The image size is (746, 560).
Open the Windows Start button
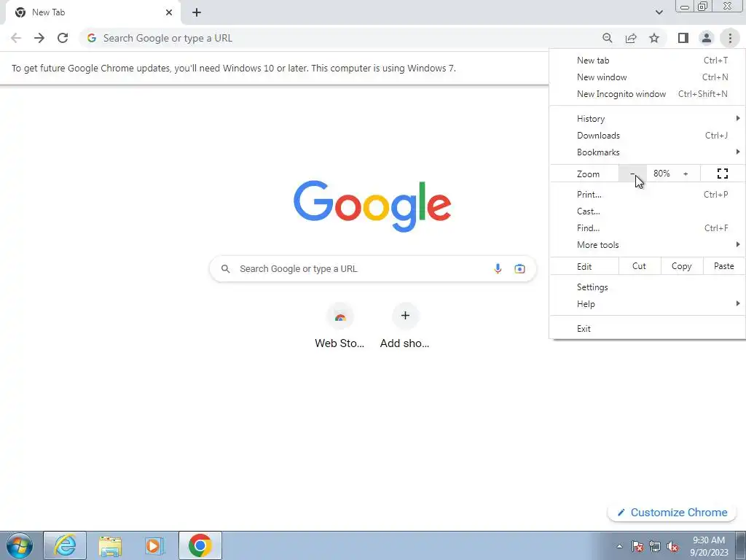(x=20, y=545)
